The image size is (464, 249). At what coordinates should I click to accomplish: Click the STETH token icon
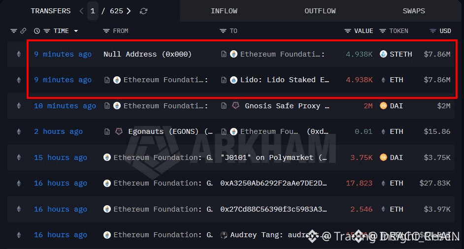coord(383,54)
